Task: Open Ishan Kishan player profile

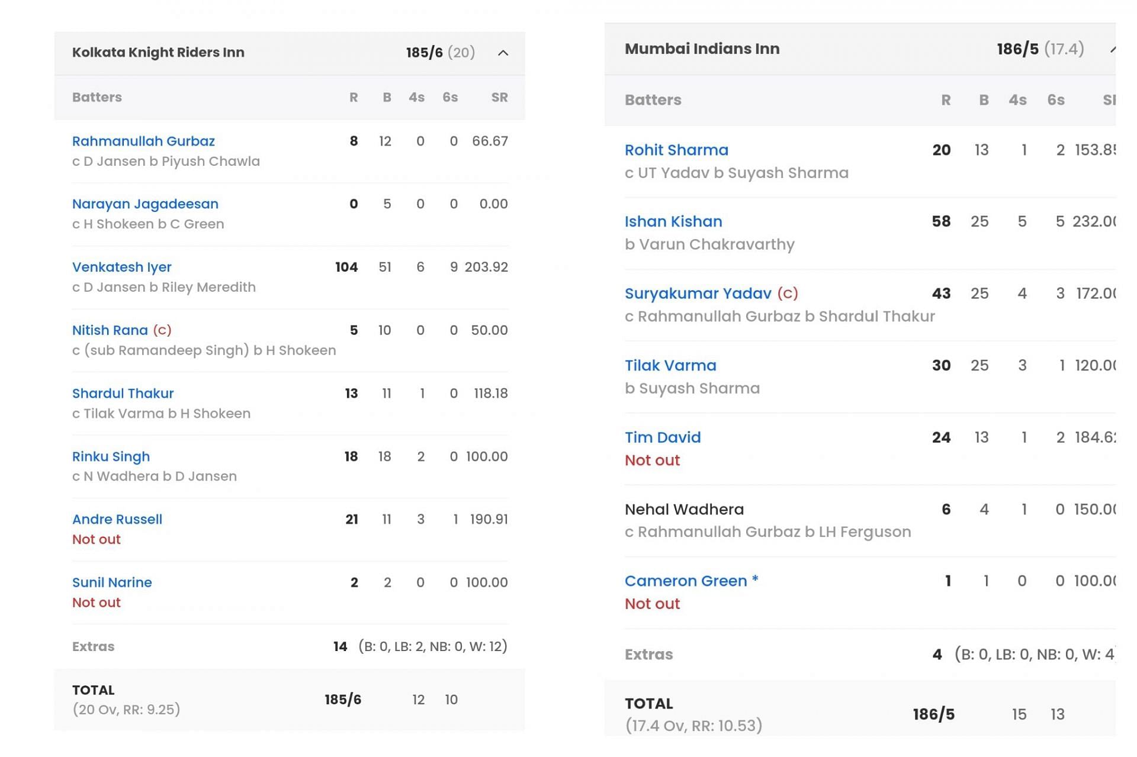Action: (x=673, y=221)
